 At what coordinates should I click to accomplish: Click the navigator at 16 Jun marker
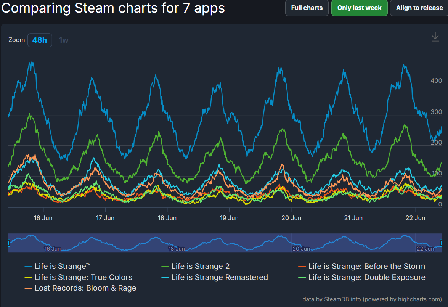tap(52, 249)
